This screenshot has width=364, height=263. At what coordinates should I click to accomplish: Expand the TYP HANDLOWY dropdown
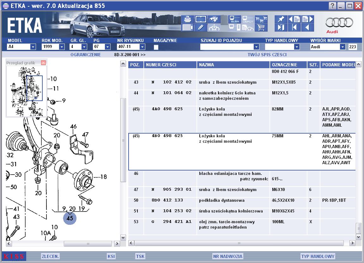297,47
